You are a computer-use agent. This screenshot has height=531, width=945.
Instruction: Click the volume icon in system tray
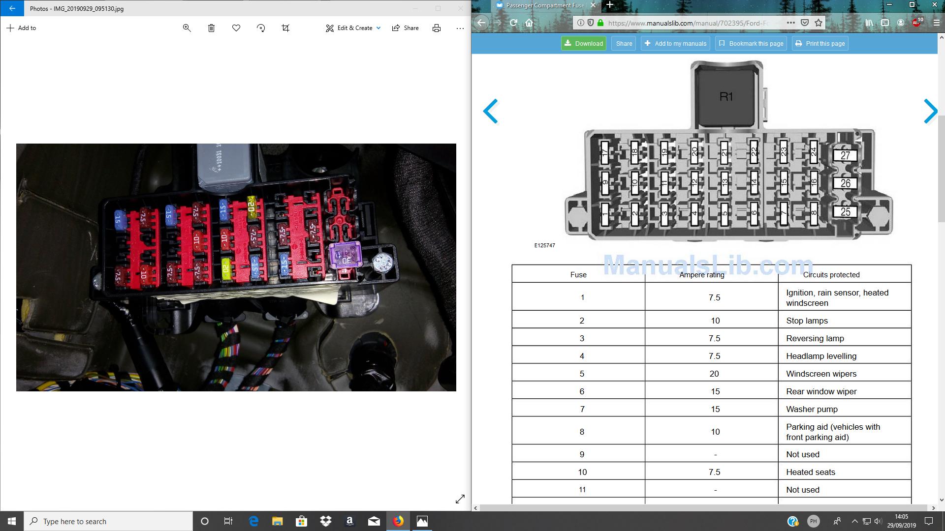(878, 521)
